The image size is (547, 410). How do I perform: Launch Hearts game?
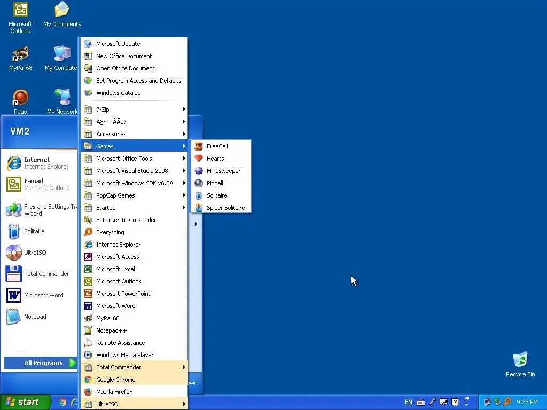(x=221, y=159)
